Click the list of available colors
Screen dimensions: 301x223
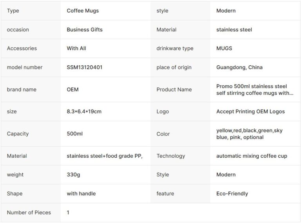(x=249, y=134)
